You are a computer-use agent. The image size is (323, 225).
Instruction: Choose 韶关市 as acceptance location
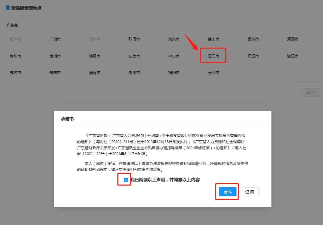pos(253,39)
